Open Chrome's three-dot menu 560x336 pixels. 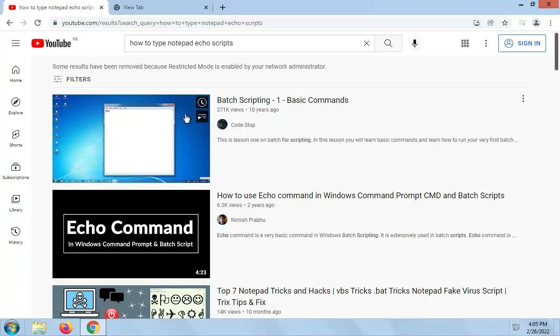[x=550, y=23]
